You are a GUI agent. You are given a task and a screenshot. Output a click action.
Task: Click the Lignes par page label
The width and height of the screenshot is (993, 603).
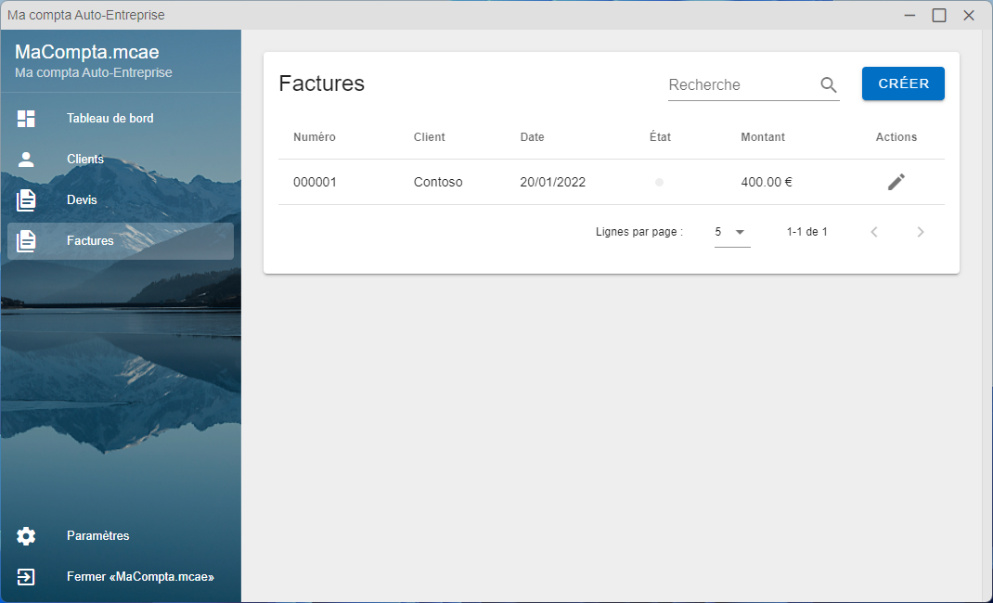click(x=639, y=232)
